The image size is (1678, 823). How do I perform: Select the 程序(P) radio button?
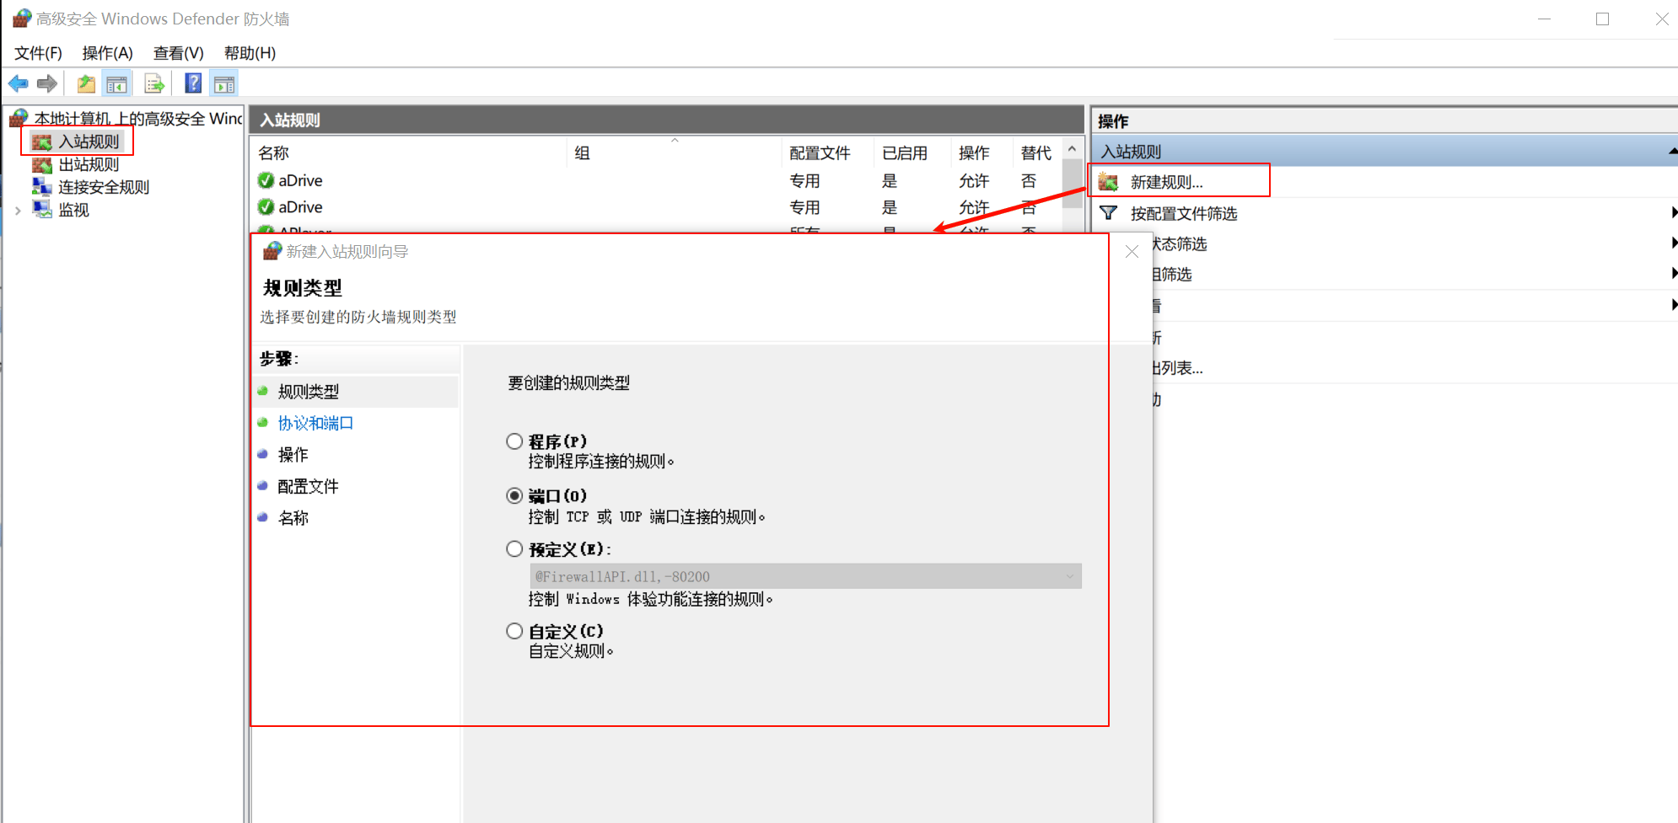[514, 441]
